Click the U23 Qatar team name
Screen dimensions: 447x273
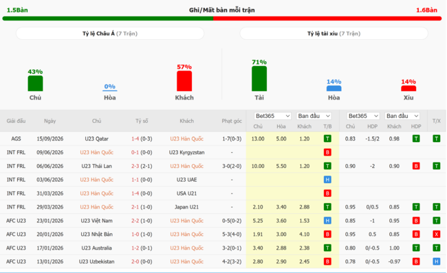click(x=97, y=139)
